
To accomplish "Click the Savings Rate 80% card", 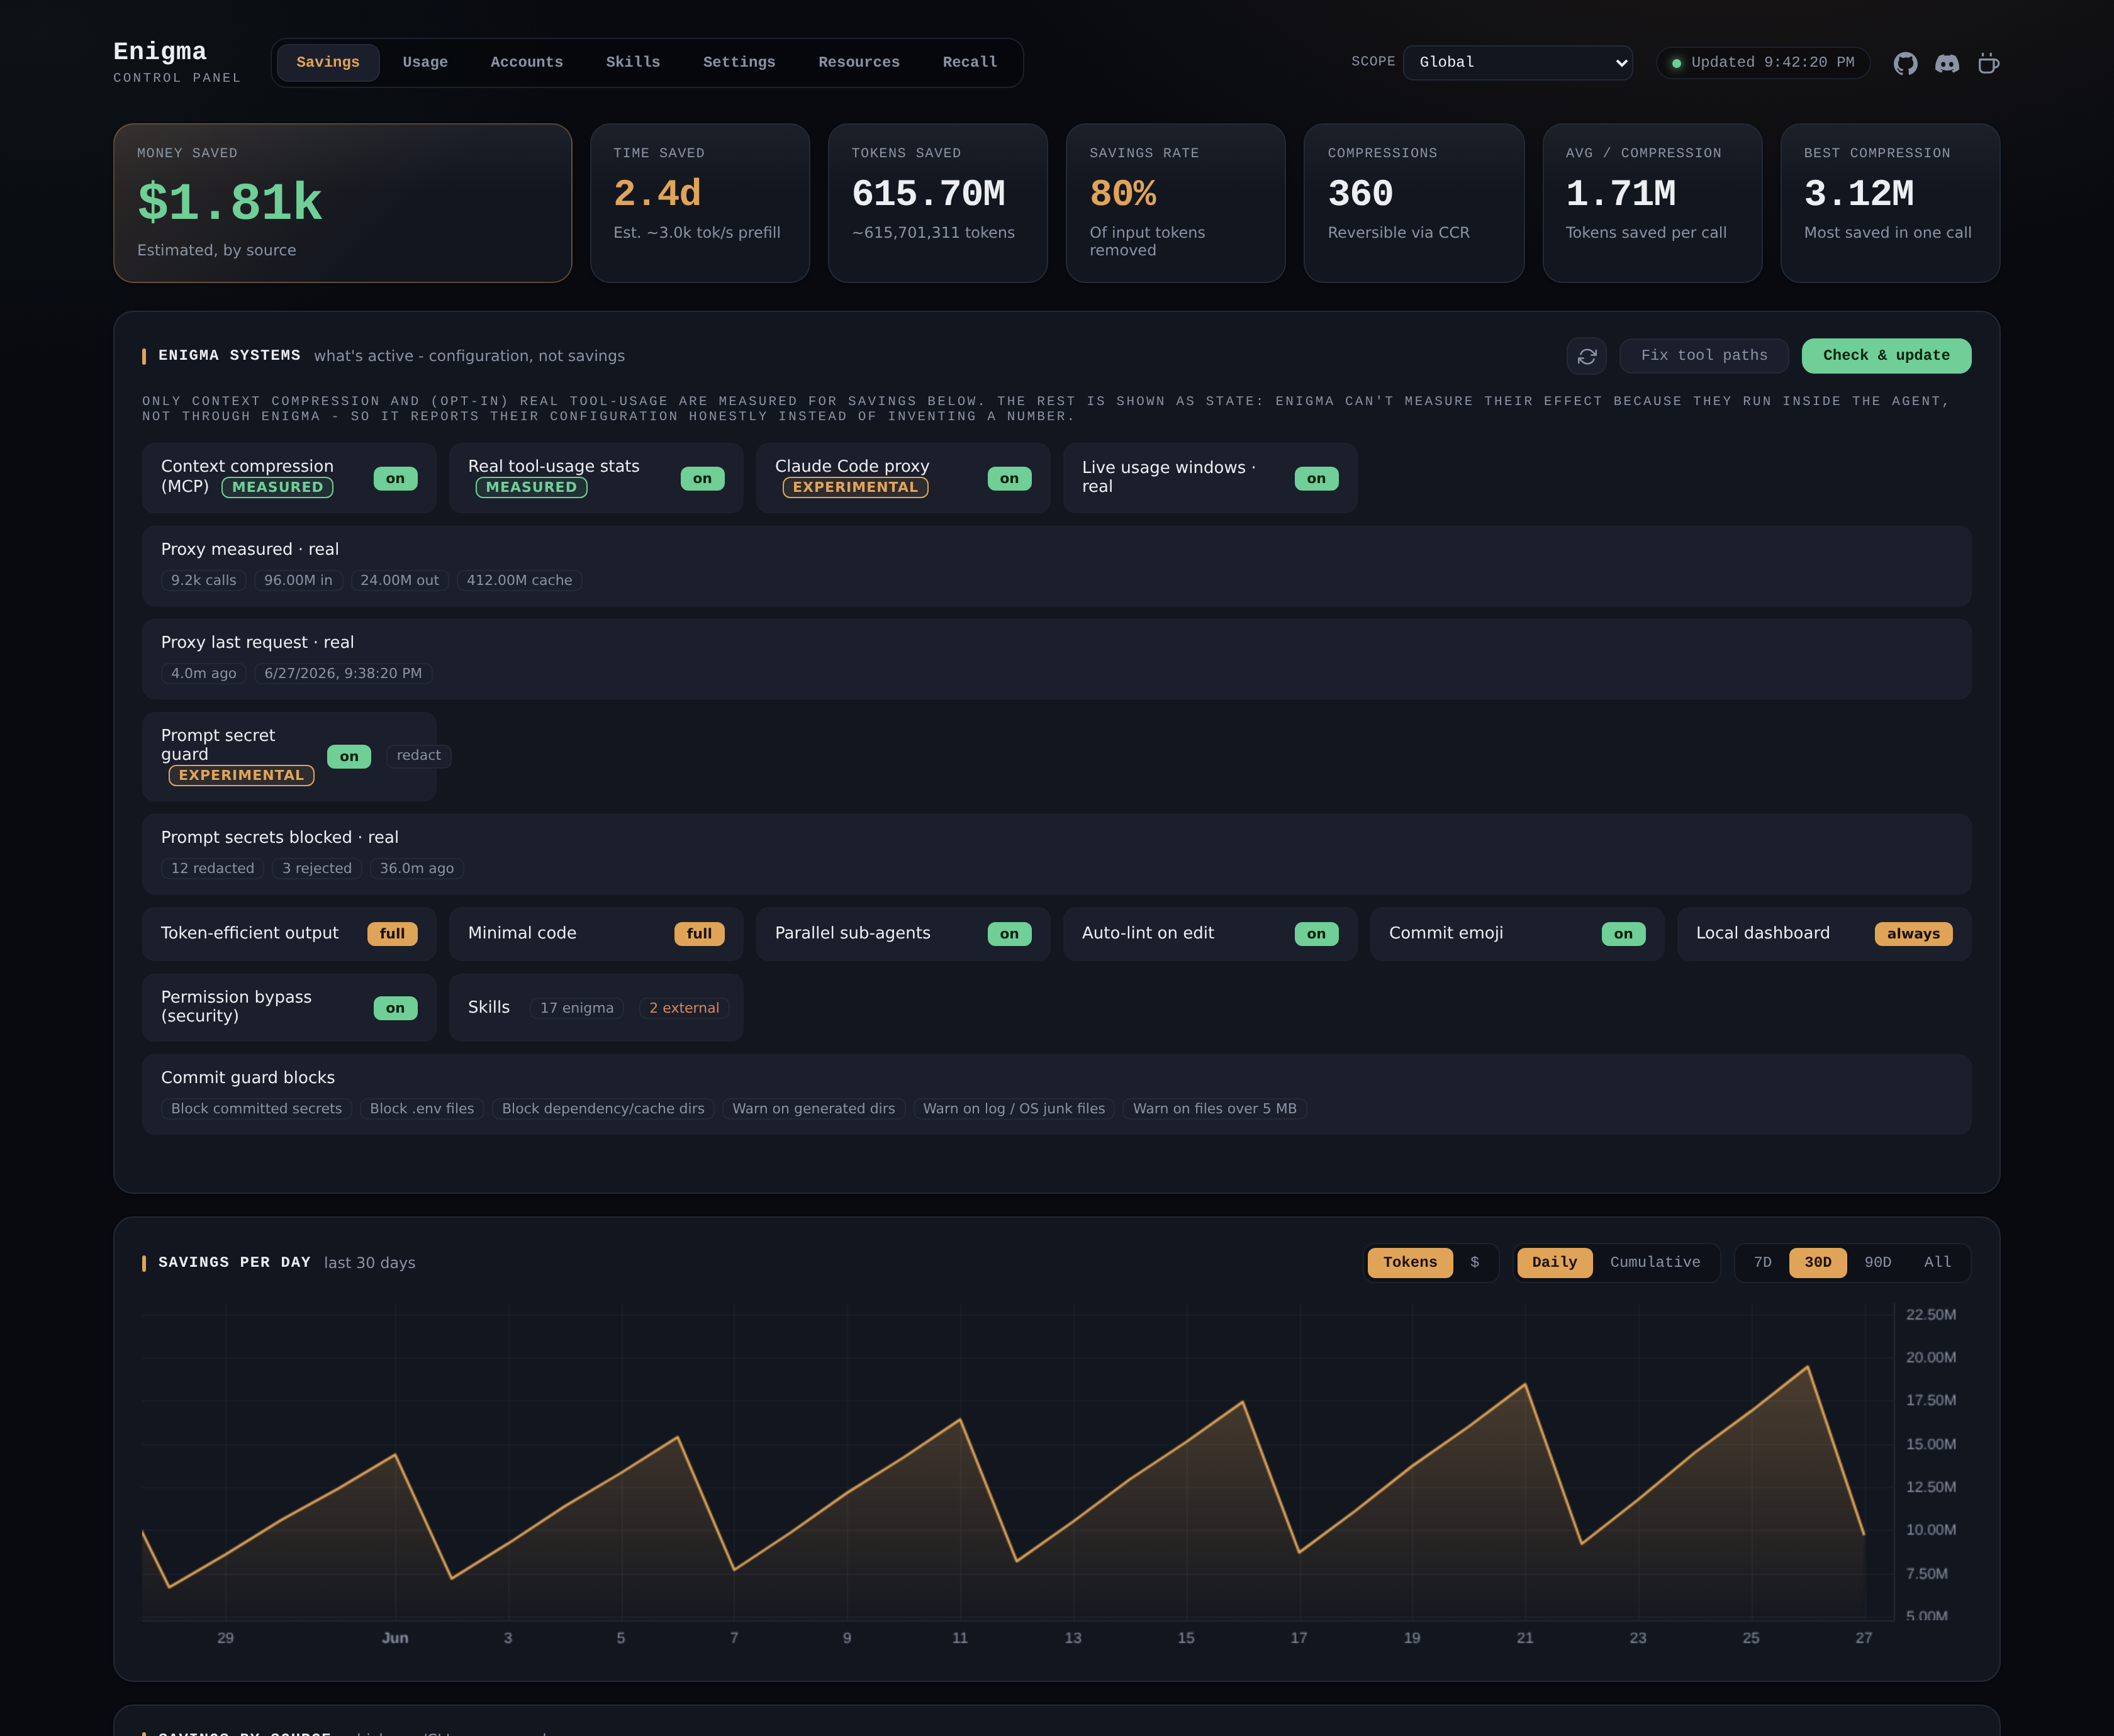I will [1176, 203].
